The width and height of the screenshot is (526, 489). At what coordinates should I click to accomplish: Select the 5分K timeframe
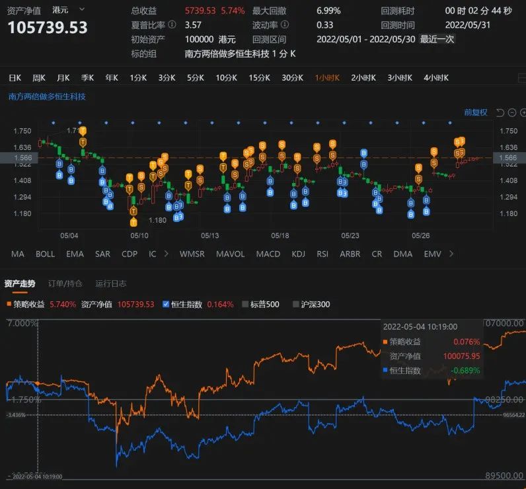[x=196, y=78]
